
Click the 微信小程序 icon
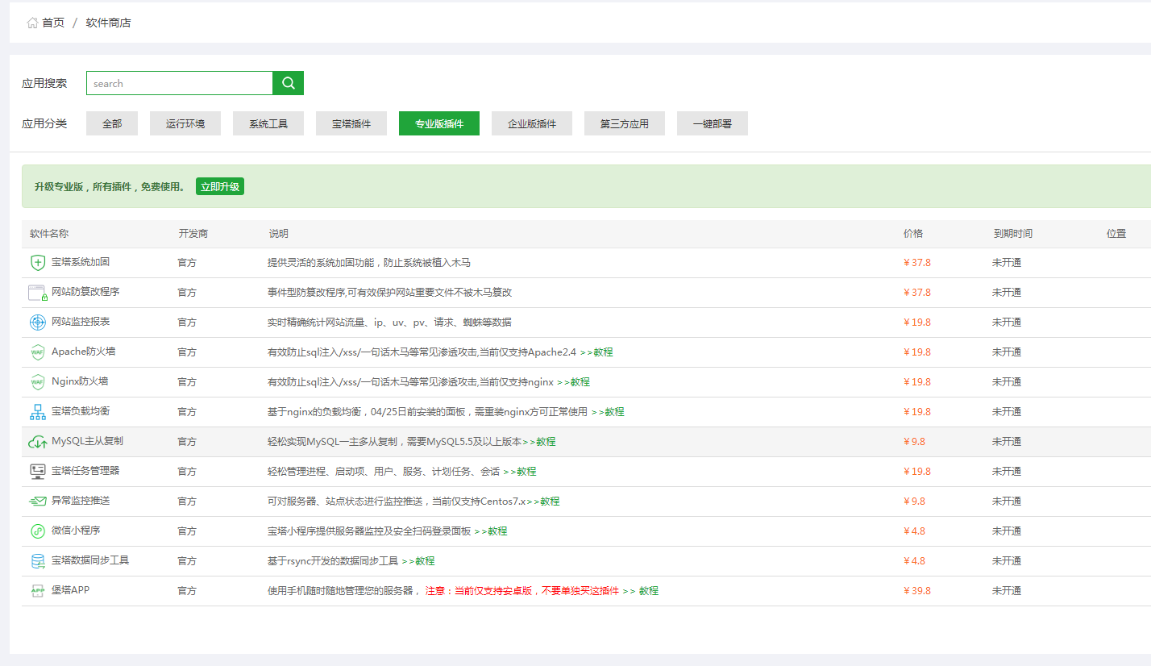click(x=37, y=531)
